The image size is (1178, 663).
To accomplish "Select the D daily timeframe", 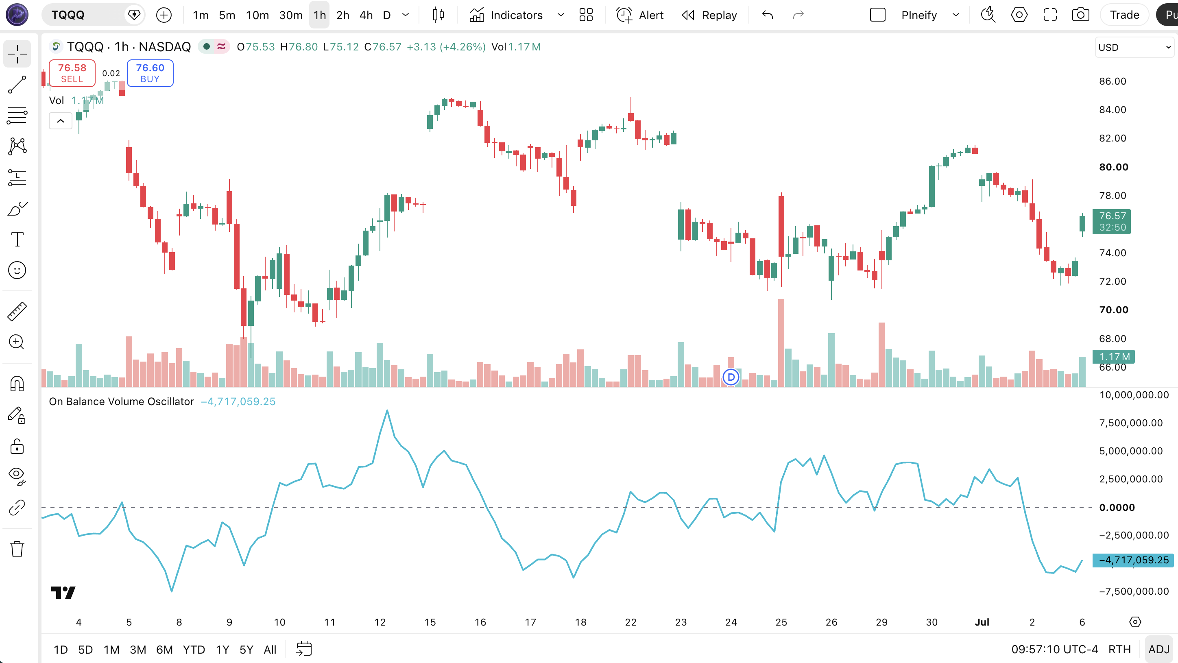I will (387, 15).
